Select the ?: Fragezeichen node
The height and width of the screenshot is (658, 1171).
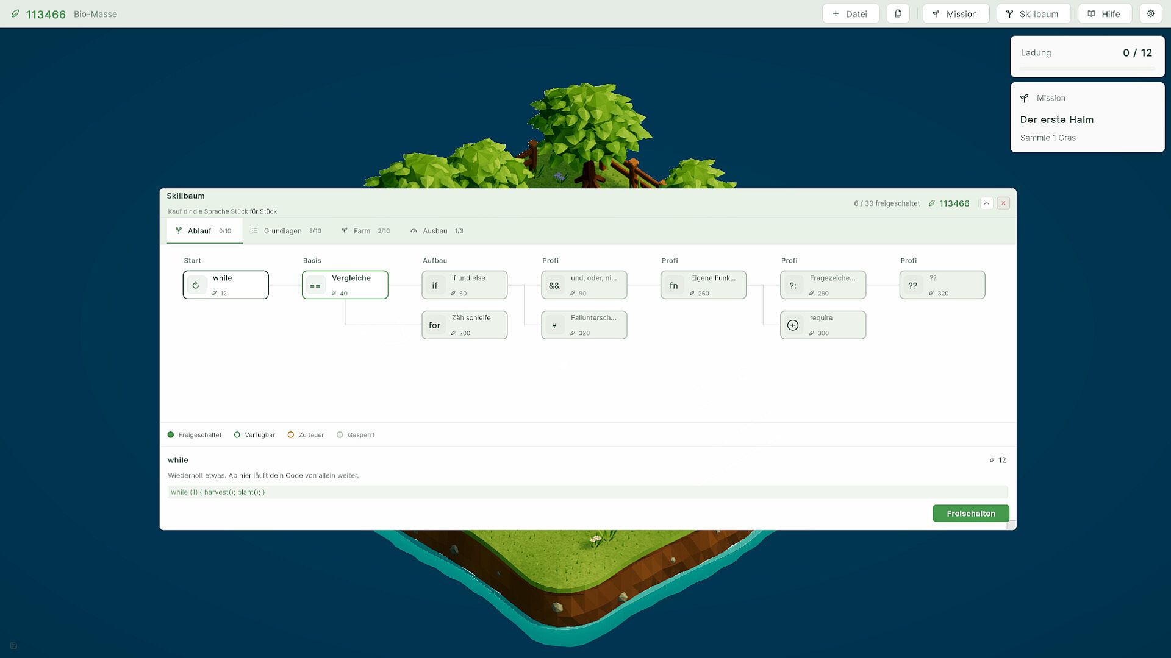click(x=823, y=285)
